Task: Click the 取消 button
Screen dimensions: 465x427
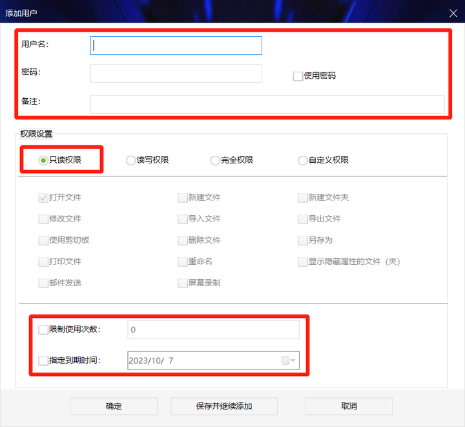Action: tap(349, 406)
